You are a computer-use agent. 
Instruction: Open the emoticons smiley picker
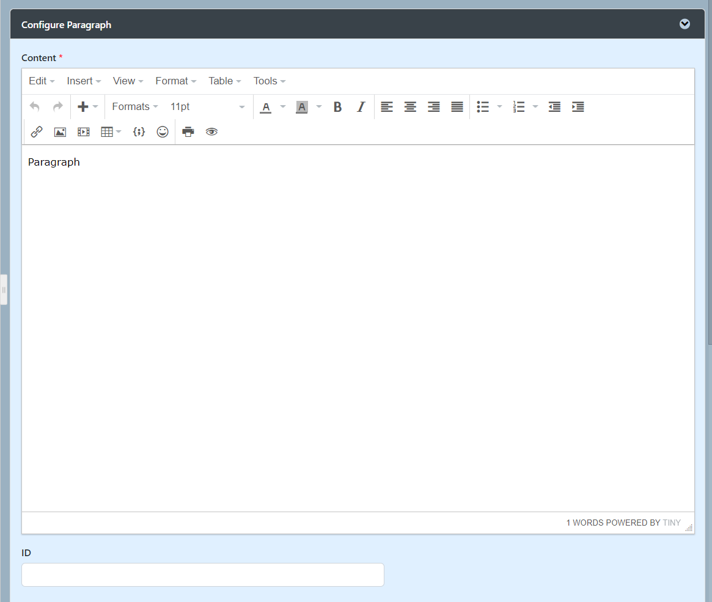(x=163, y=132)
